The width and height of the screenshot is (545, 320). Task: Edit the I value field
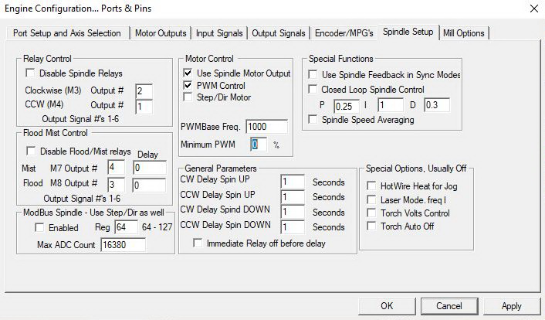[391, 105]
